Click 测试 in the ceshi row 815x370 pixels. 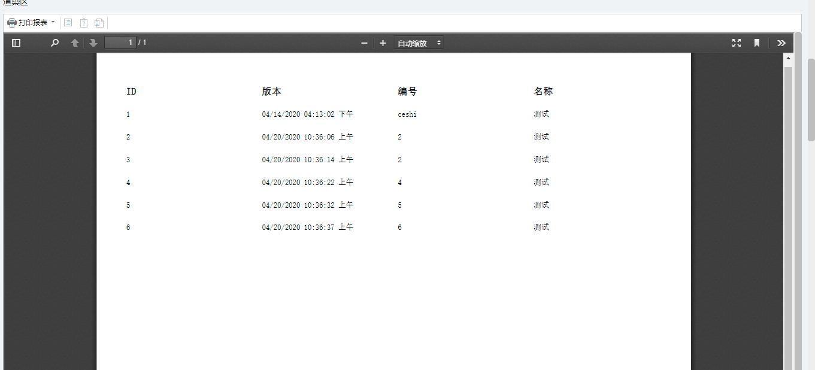coord(541,114)
